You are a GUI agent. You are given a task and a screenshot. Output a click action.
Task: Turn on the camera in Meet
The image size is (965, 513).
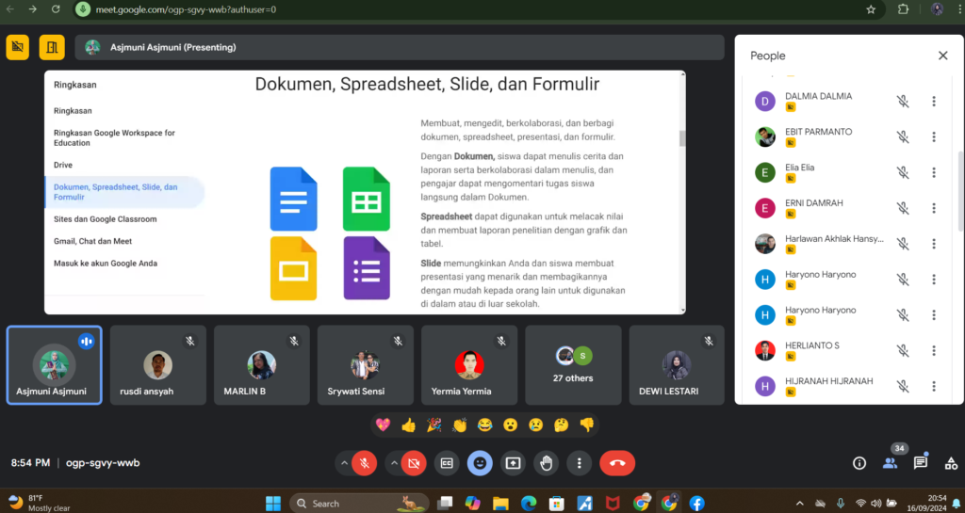pos(415,463)
